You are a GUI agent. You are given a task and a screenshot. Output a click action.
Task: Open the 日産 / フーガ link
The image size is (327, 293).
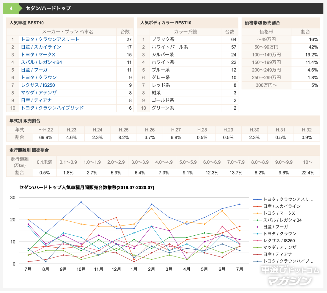pyautogui.click(x=34, y=70)
